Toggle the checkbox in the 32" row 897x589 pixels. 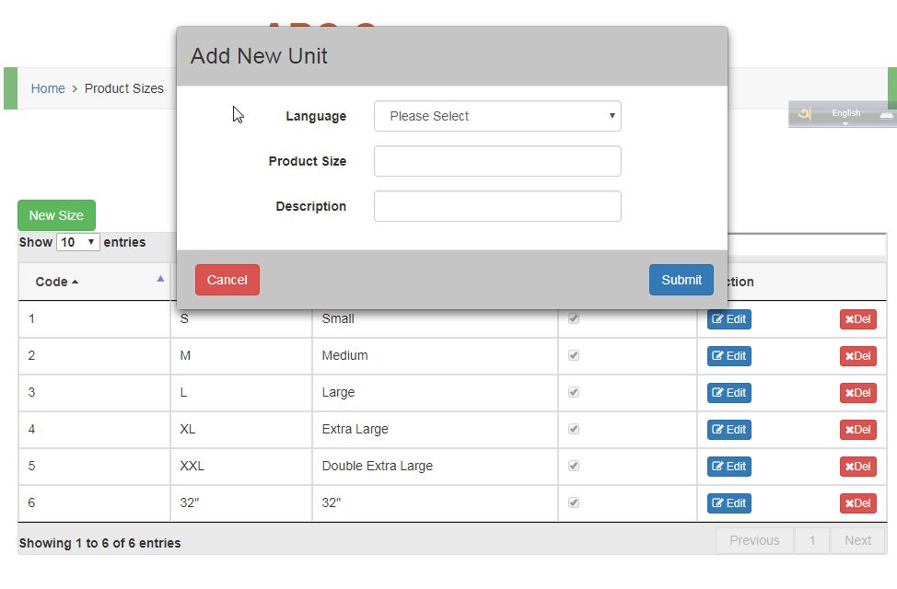[574, 502]
